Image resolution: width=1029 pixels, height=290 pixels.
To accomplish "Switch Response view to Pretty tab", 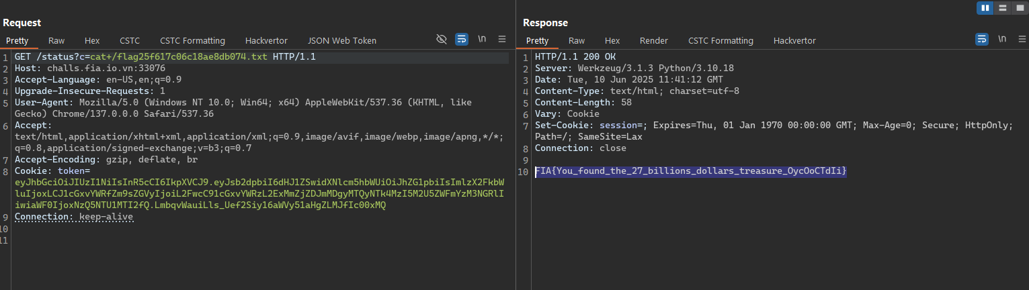I will pyautogui.click(x=538, y=40).
